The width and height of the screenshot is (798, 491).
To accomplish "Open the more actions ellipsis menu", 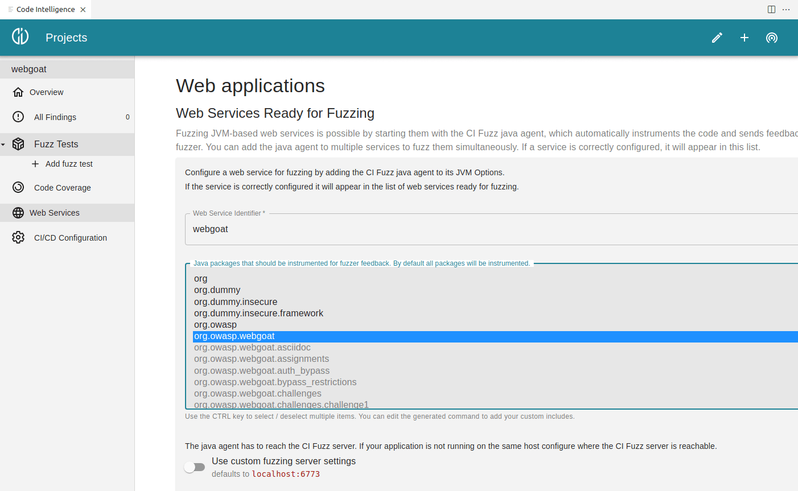I will 786,9.
